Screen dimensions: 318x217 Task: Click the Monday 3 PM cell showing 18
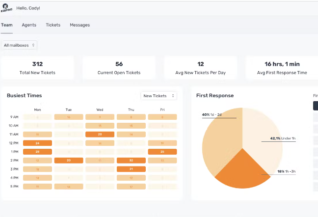[x=37, y=169]
